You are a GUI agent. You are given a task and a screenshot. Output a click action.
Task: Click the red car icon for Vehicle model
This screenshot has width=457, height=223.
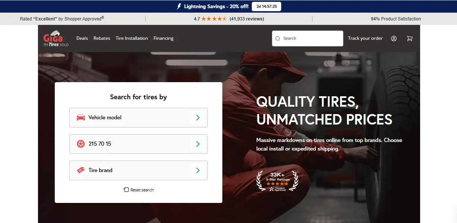(x=81, y=117)
